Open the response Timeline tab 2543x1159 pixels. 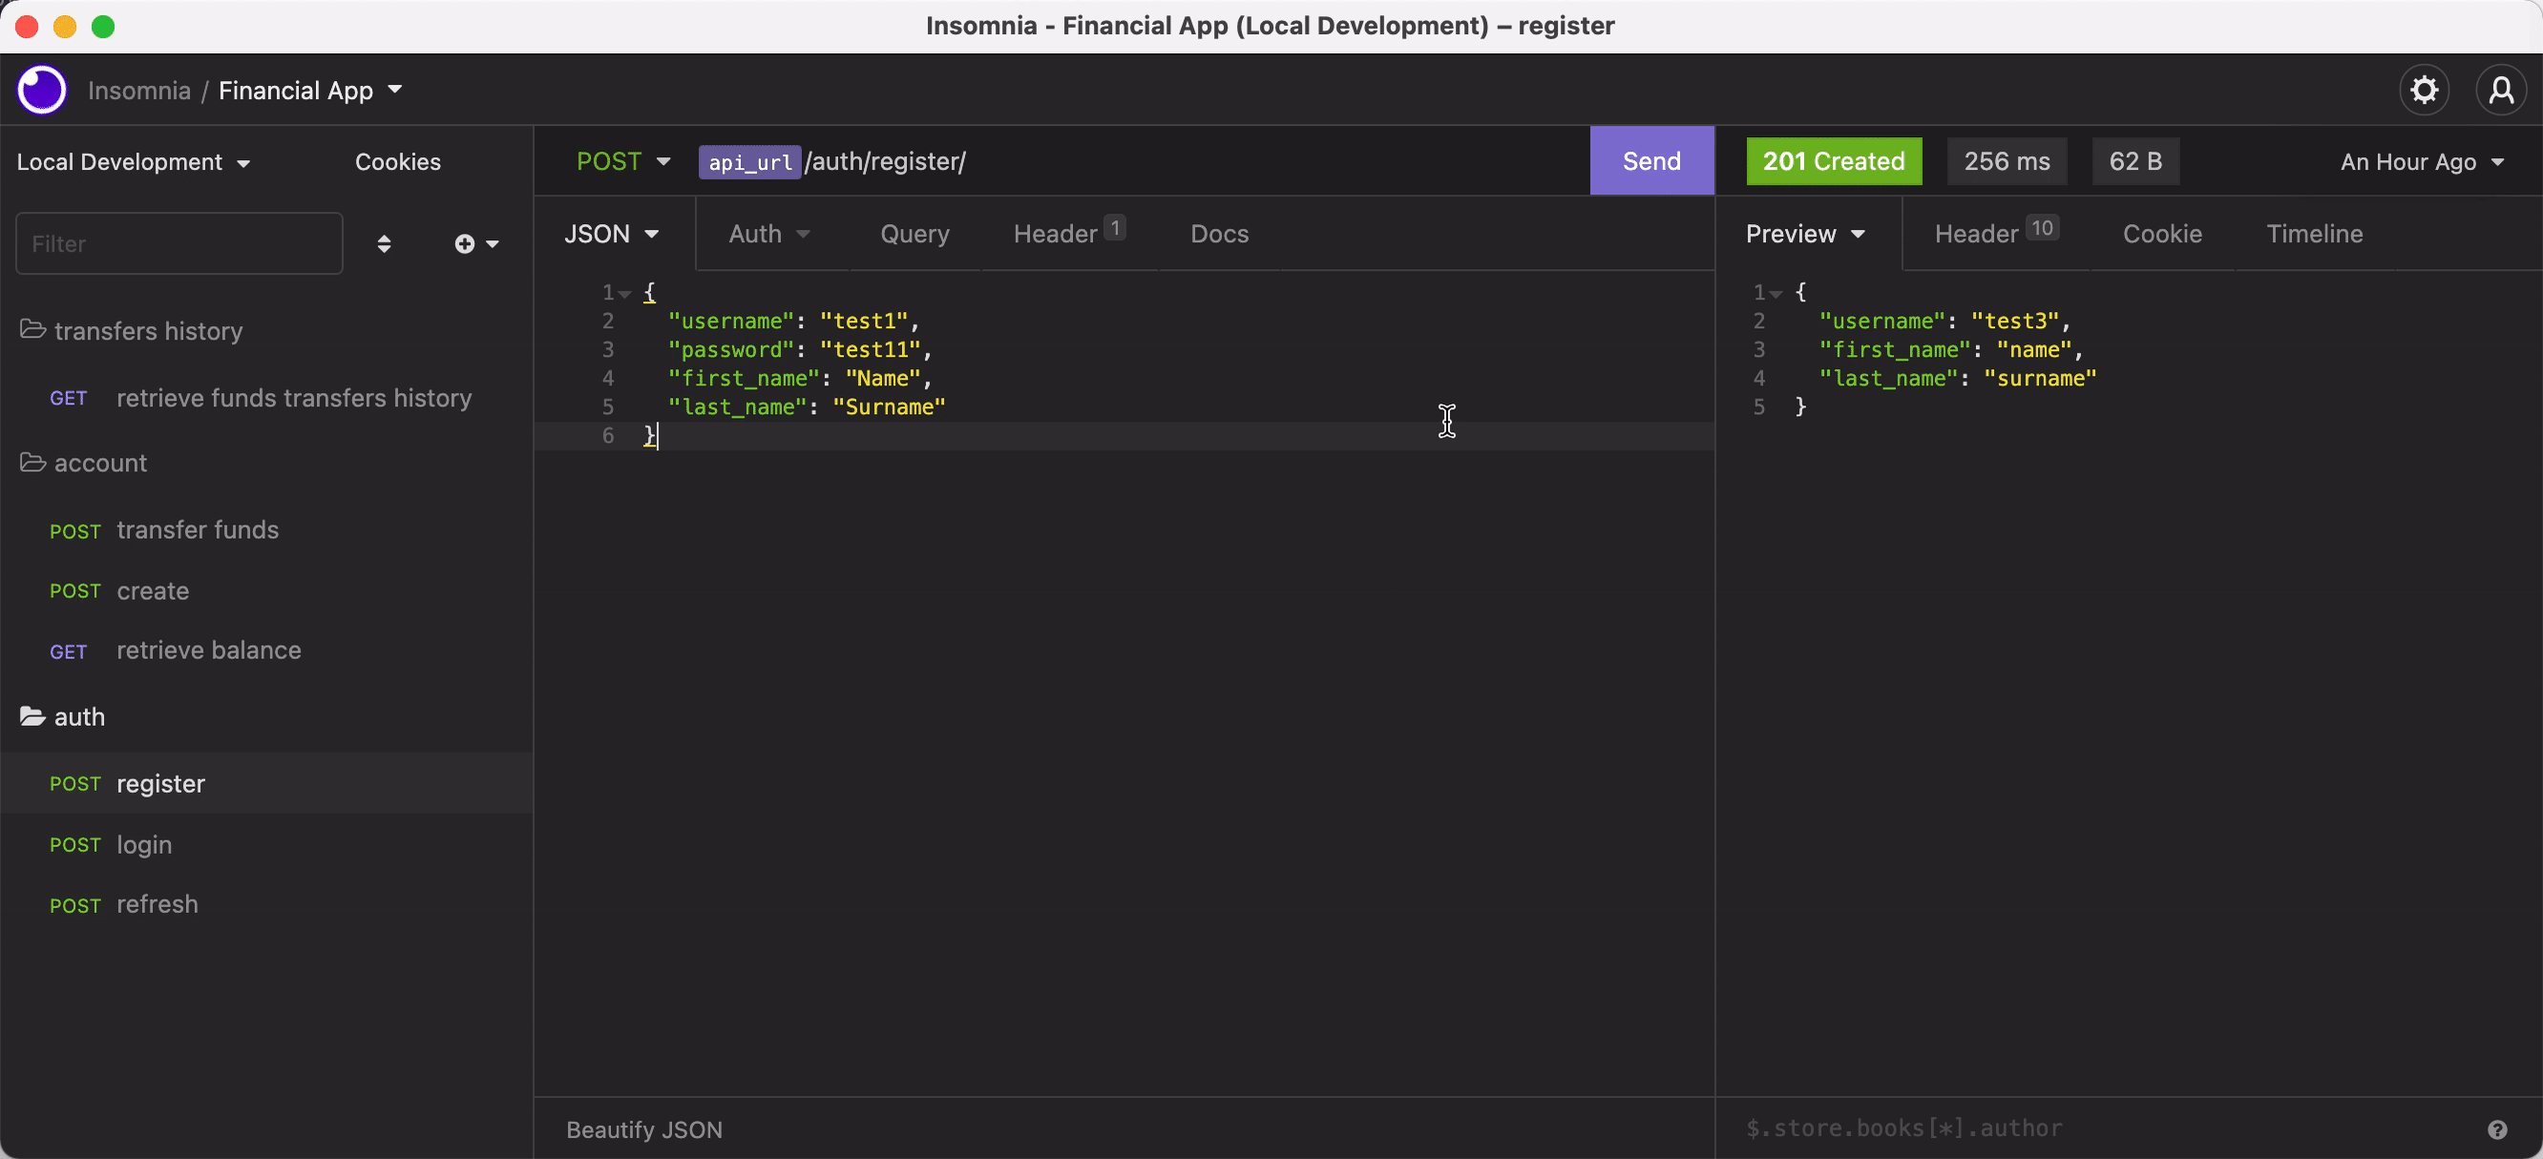coord(2313,234)
